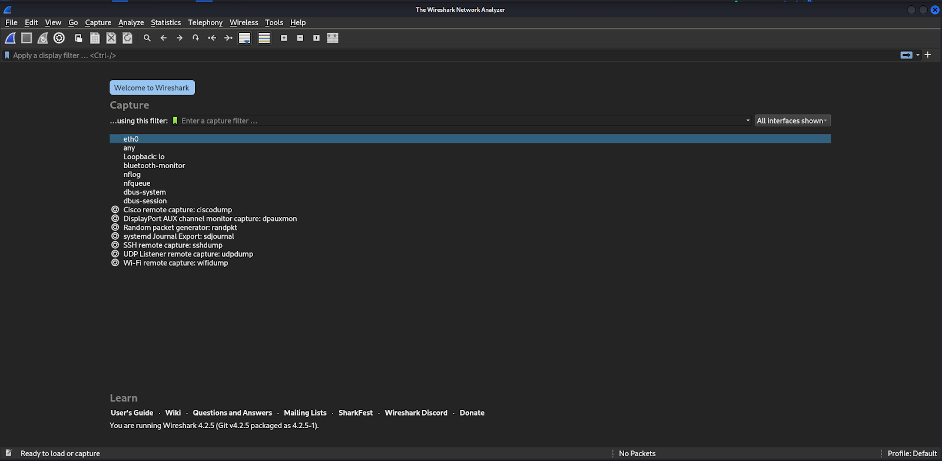
Task: Open a capture file via the toolbar icon
Action: click(x=78, y=38)
